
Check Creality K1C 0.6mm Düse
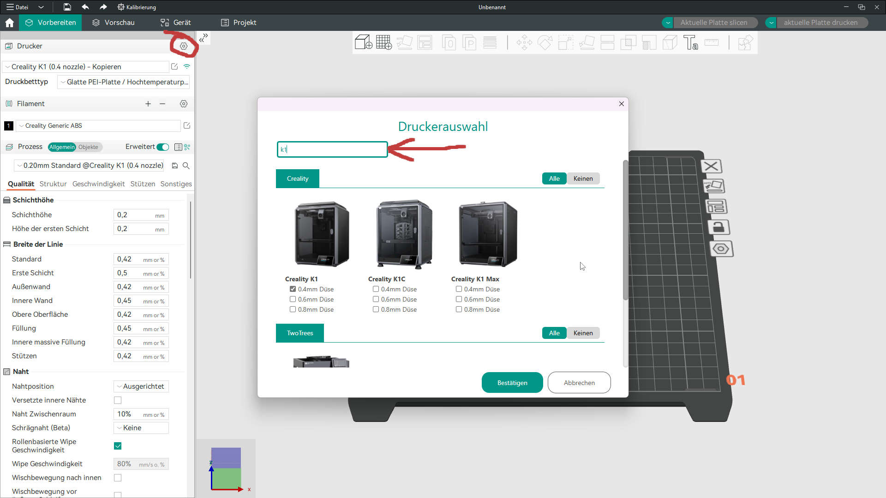coord(376,299)
